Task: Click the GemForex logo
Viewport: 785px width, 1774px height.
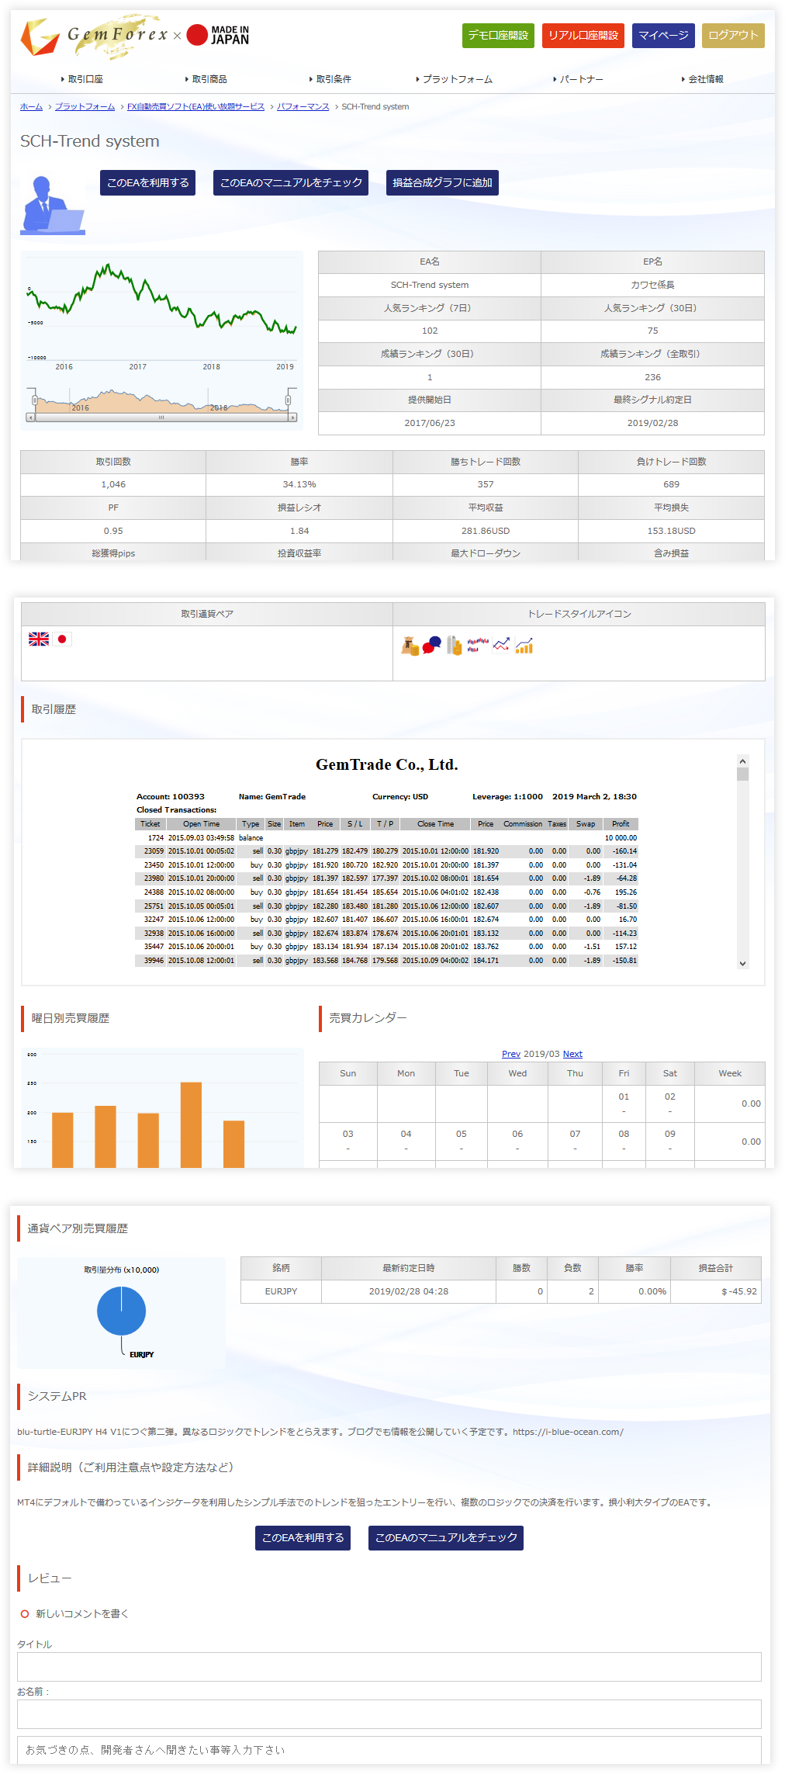Action: (x=95, y=36)
